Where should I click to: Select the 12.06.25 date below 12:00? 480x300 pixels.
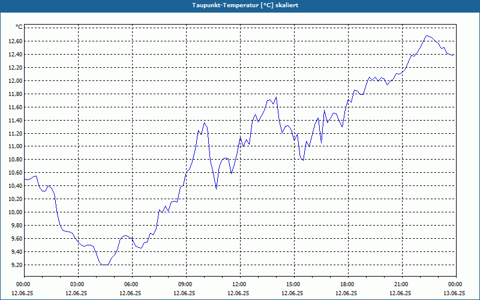238,293
